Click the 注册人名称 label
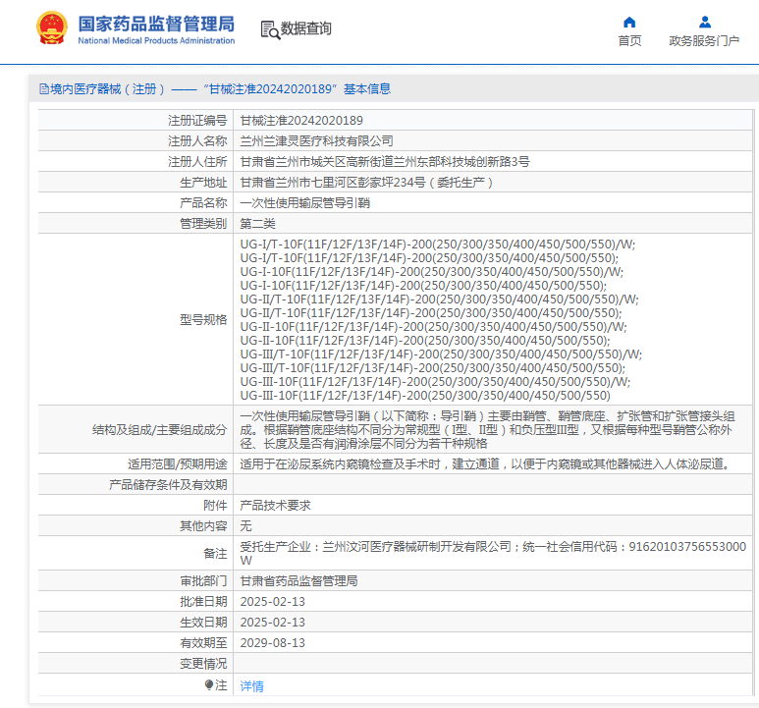This screenshot has width=759, height=708. 197,141
